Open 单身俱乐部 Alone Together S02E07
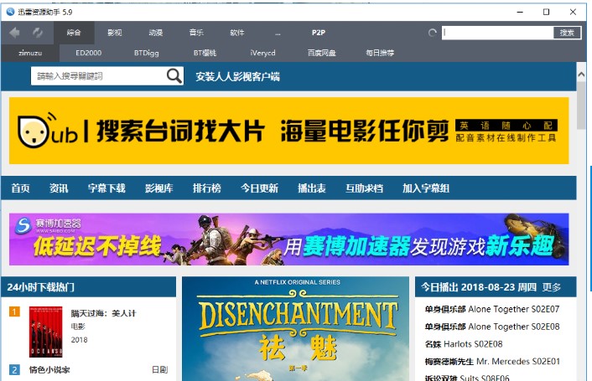592x381 pixels. point(492,309)
